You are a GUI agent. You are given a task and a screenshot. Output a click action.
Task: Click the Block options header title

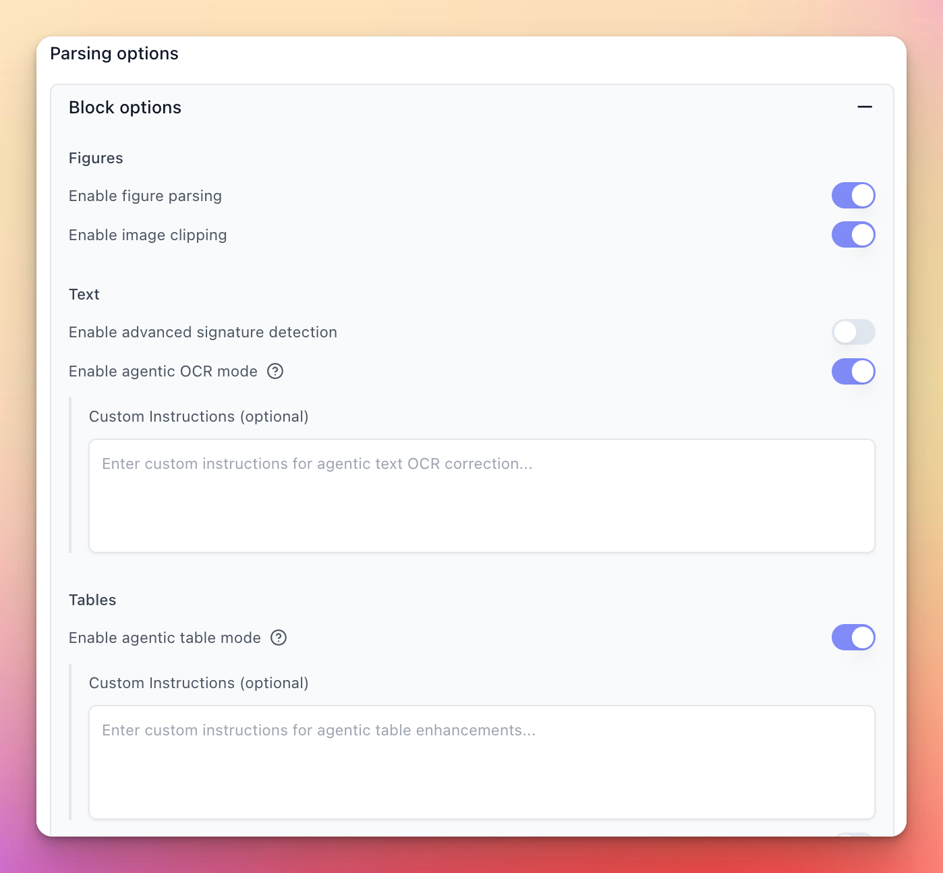[125, 107]
